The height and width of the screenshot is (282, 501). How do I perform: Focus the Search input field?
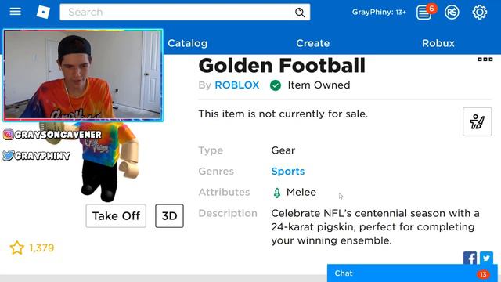[x=175, y=13]
